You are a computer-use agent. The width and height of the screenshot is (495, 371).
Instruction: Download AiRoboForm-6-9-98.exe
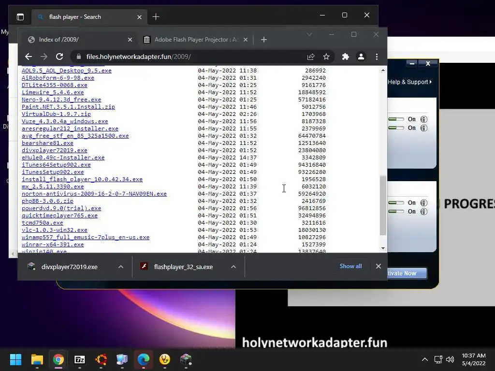coord(58,78)
